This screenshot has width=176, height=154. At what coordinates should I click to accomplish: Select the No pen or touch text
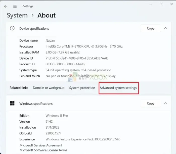tap(80, 76)
